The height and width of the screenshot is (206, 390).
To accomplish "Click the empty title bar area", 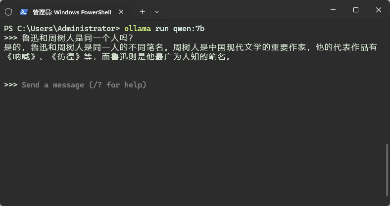I will pyautogui.click(x=238, y=10).
